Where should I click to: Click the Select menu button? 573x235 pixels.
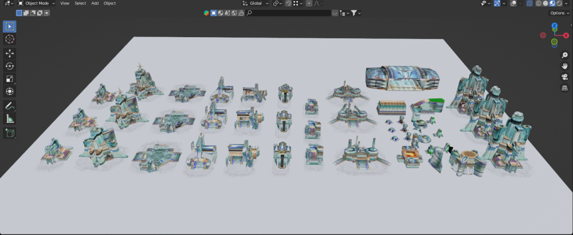pyautogui.click(x=80, y=3)
